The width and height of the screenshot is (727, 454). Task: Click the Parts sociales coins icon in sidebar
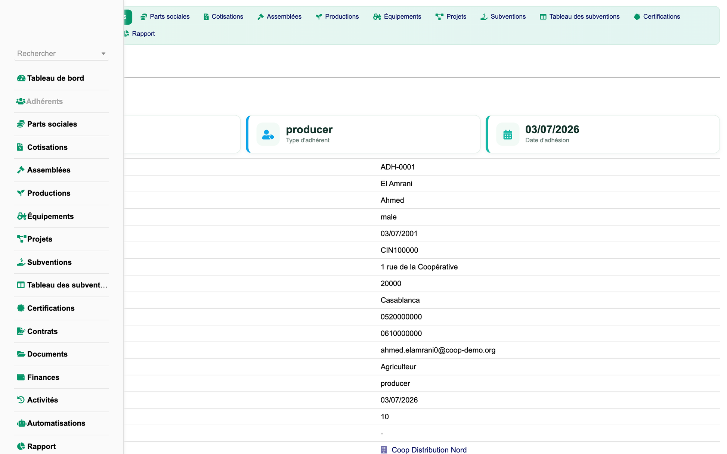click(21, 124)
